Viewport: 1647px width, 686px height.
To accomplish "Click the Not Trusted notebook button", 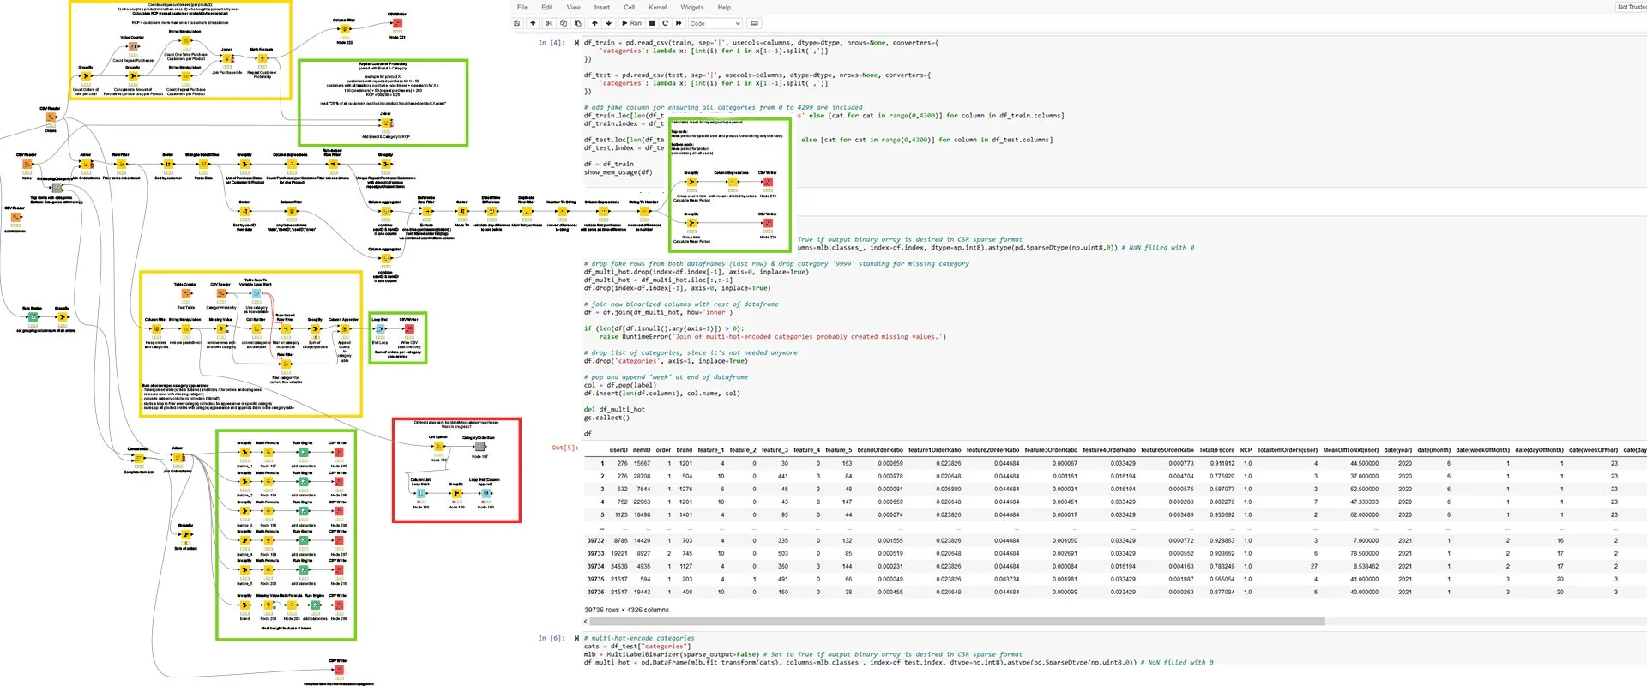I will coord(1631,7).
